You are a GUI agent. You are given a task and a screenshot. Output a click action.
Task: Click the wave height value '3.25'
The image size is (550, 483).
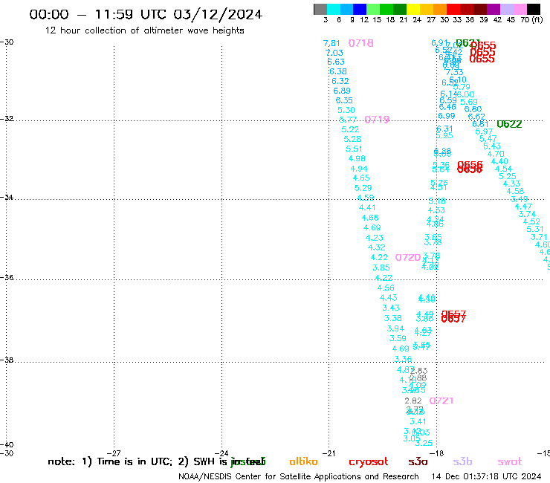coord(424,443)
